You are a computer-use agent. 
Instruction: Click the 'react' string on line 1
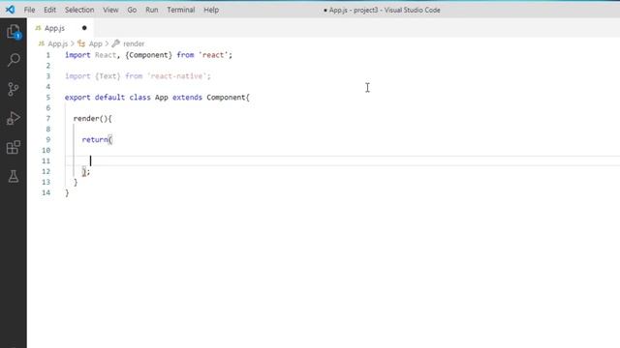coord(213,55)
